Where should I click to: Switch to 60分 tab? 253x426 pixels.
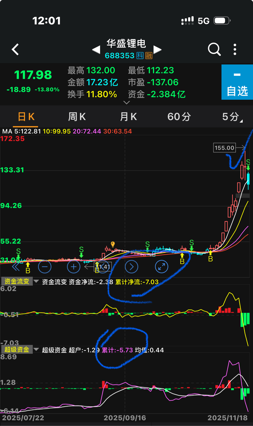pyautogui.click(x=179, y=117)
